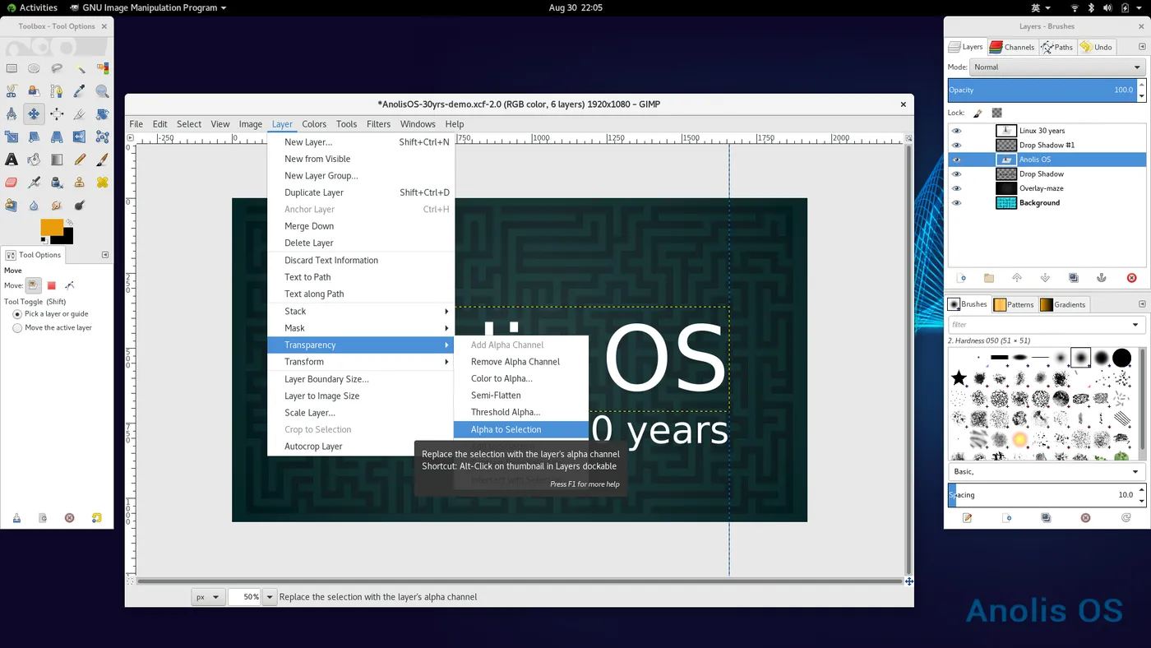
Task: Select the Paths pen tool
Action: [x=57, y=91]
